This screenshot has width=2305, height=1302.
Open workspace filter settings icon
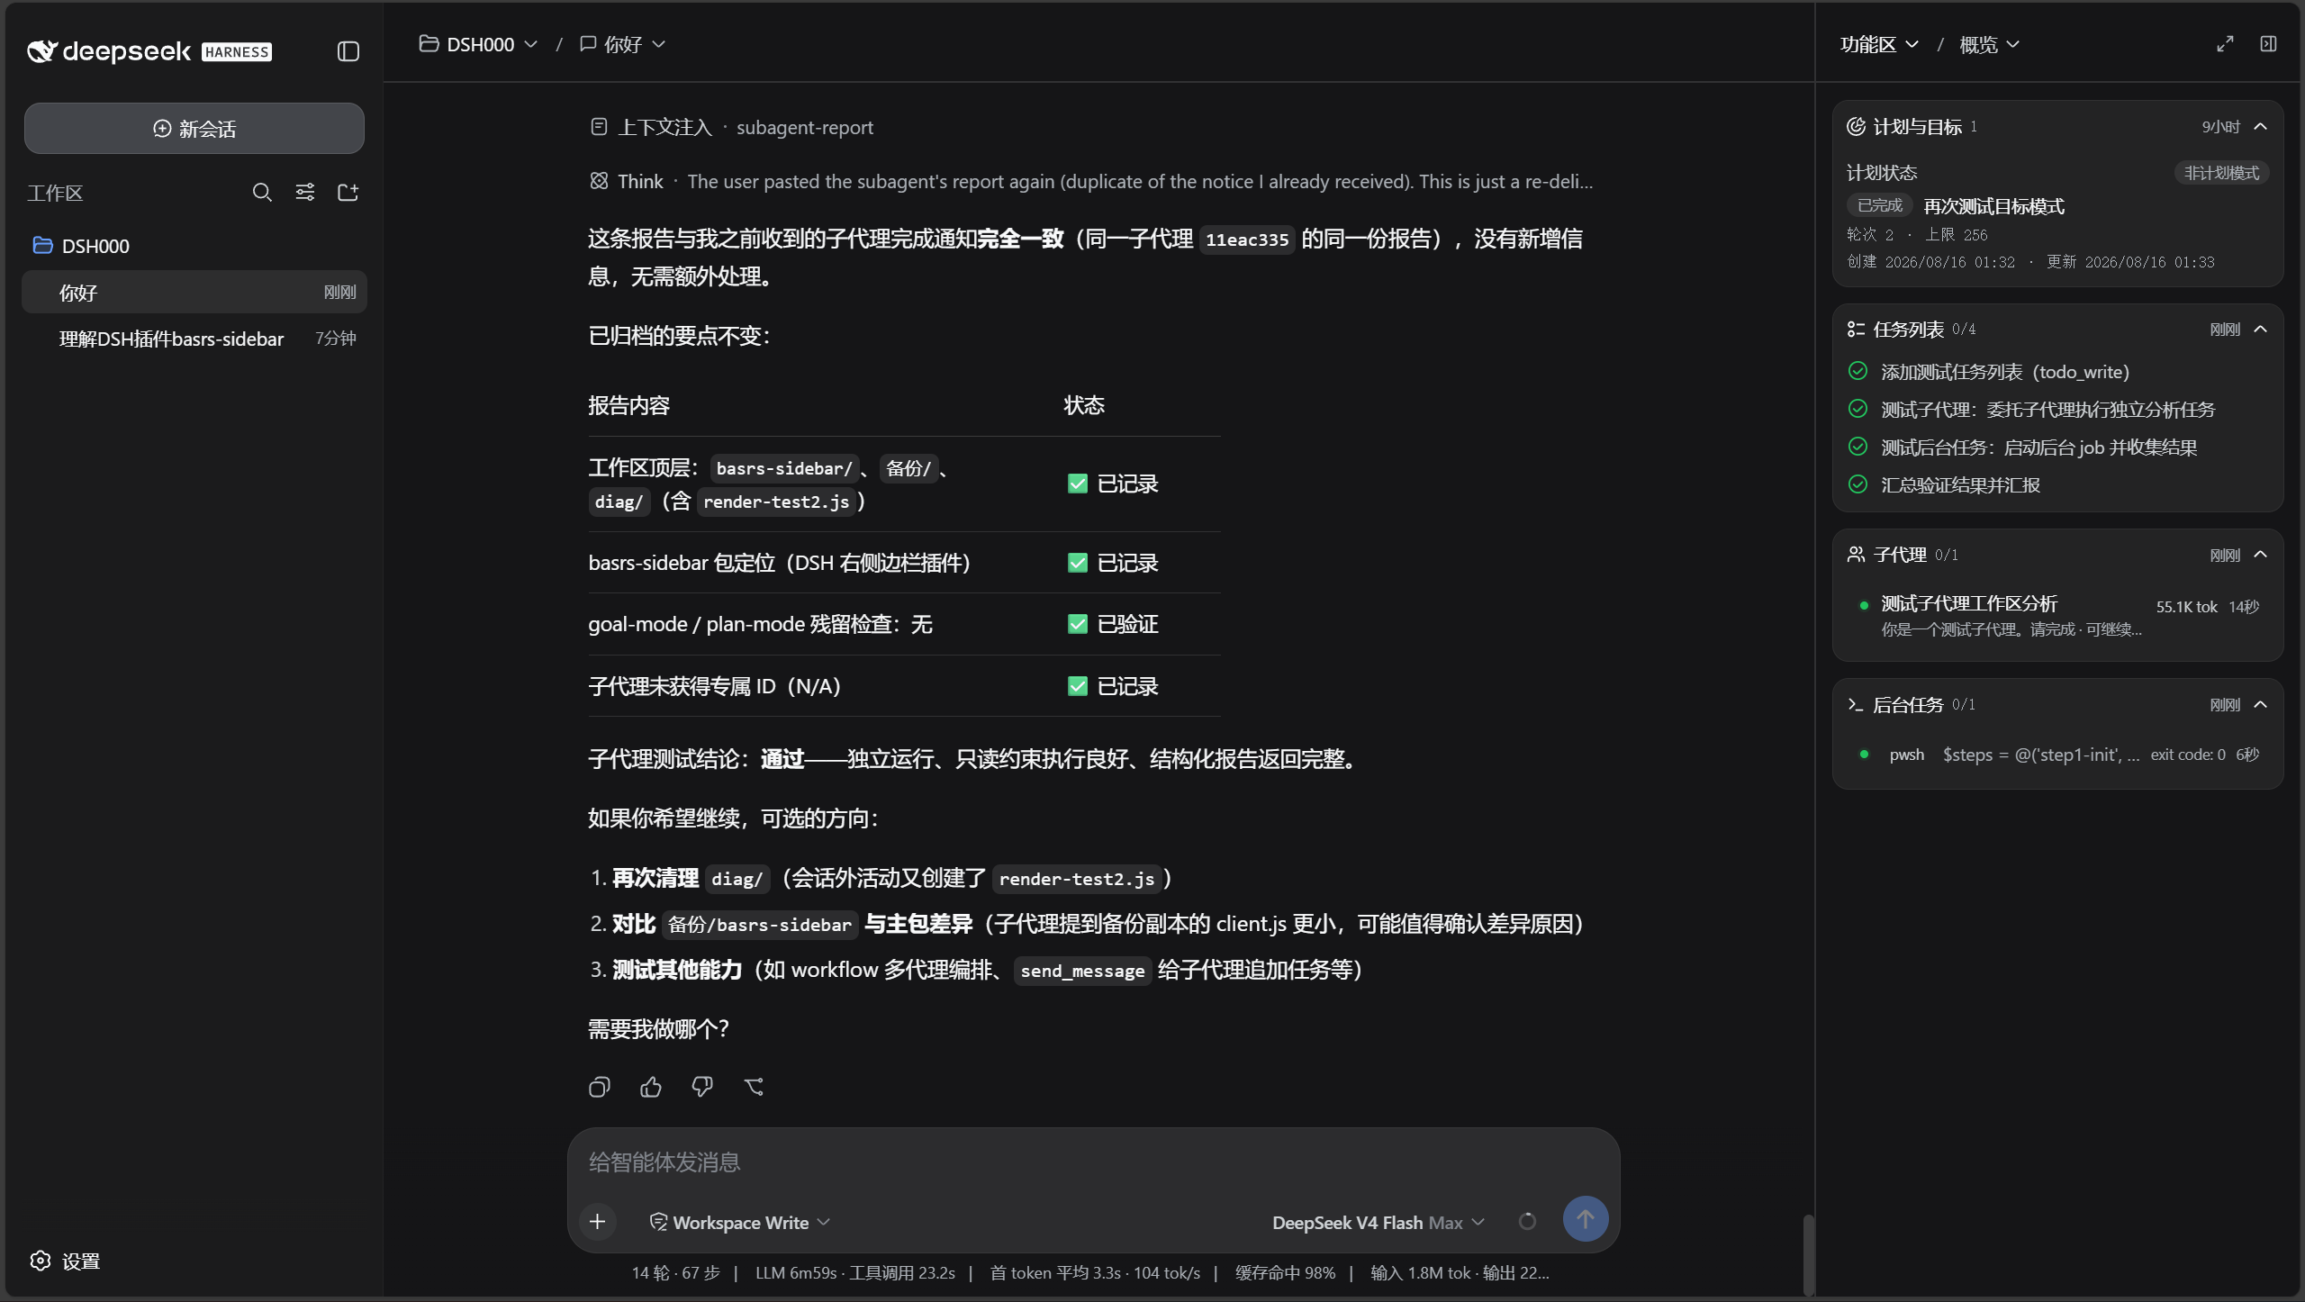click(305, 193)
